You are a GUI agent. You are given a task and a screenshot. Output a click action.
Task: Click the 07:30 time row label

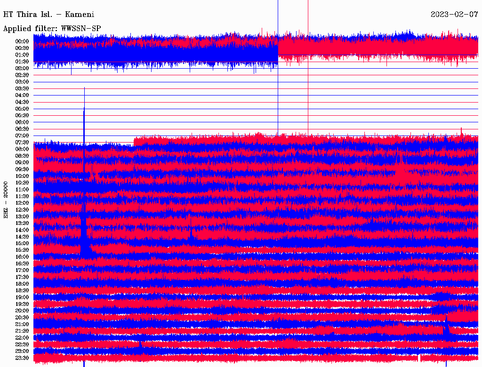point(23,143)
